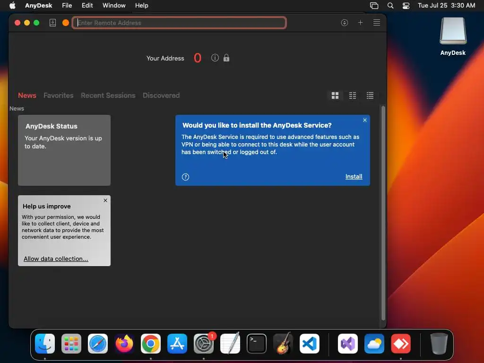Open the download/install icon in toolbar
The width and height of the screenshot is (484, 363).
(x=345, y=23)
